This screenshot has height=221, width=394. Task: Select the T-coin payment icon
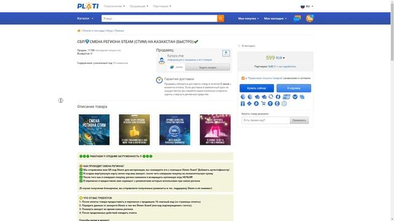pyautogui.click(x=270, y=104)
